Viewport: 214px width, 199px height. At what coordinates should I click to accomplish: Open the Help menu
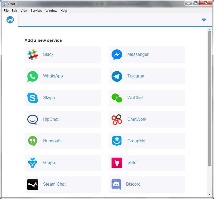coord(64,11)
